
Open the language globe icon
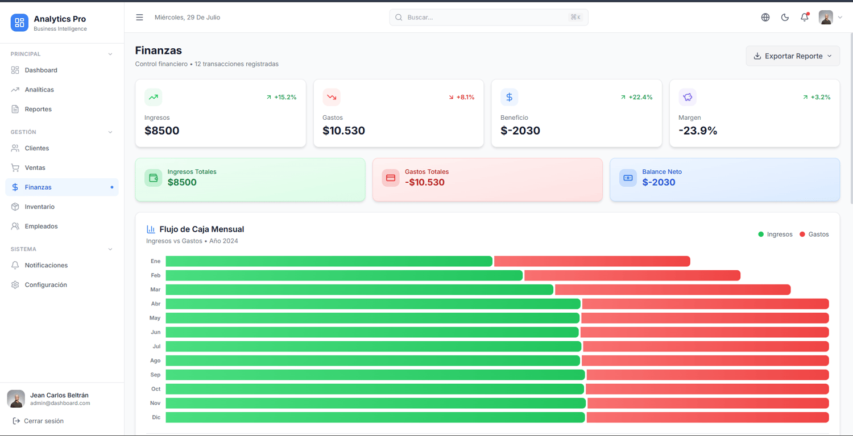click(765, 18)
